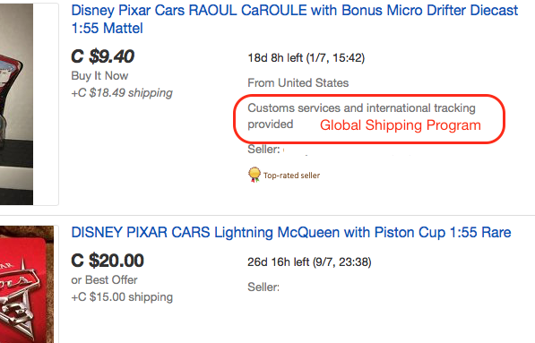Click the From United States location text
The image size is (535, 343).
(x=298, y=83)
